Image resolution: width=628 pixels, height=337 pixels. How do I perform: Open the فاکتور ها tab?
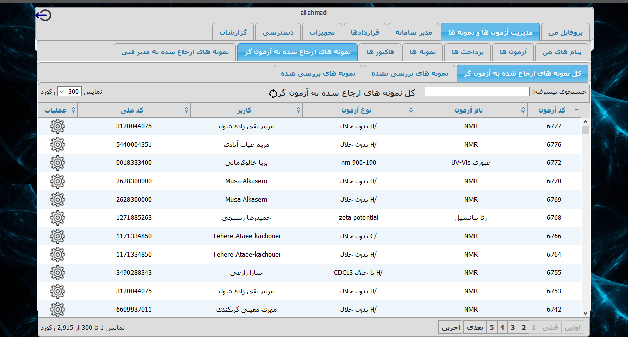click(x=380, y=52)
